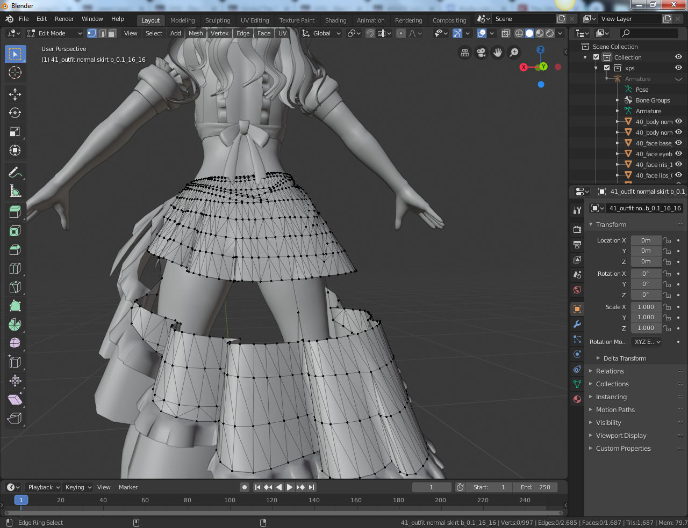Viewport: 688px width, 528px height.
Task: Switch to wireframe viewport shading
Action: [x=519, y=33]
